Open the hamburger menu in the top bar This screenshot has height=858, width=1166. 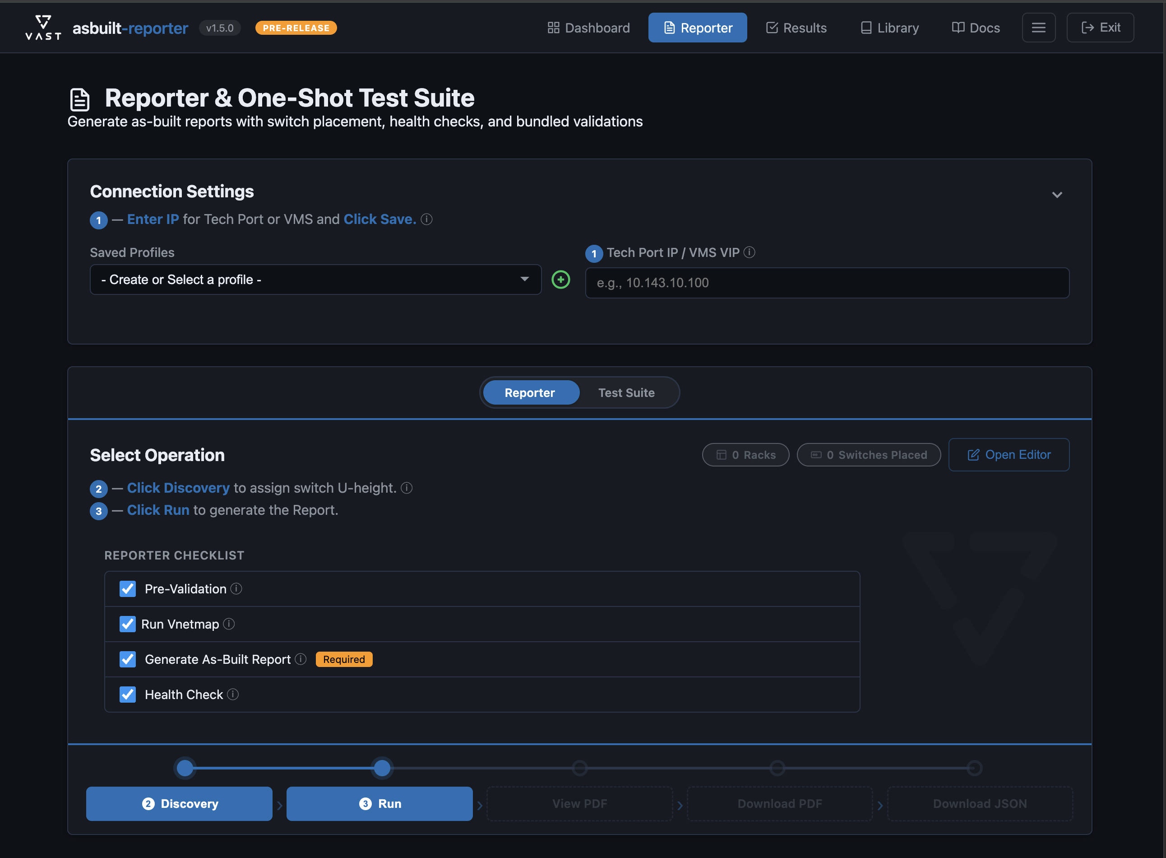click(1039, 28)
